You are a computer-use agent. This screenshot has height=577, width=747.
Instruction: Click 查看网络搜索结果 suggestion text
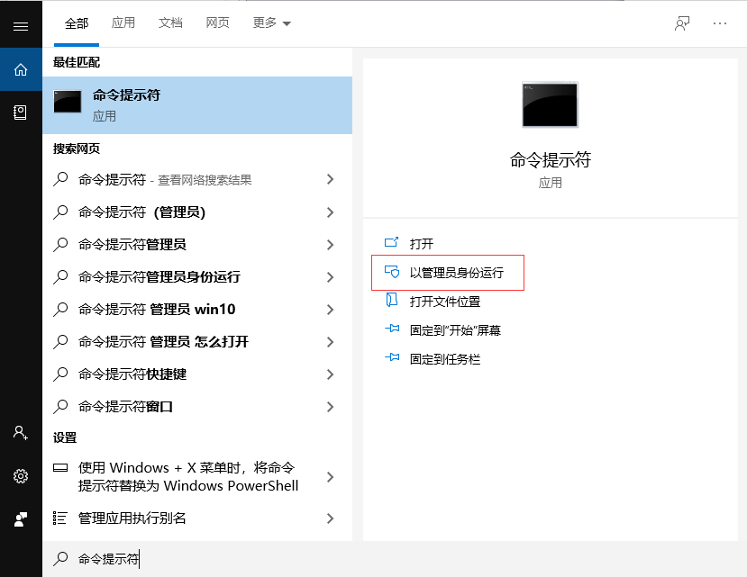coord(205,180)
